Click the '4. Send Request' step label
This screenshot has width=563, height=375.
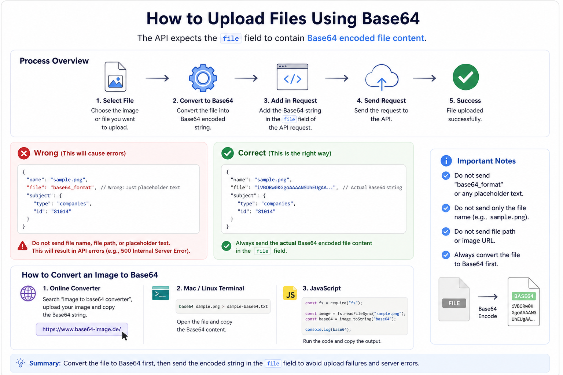(381, 101)
